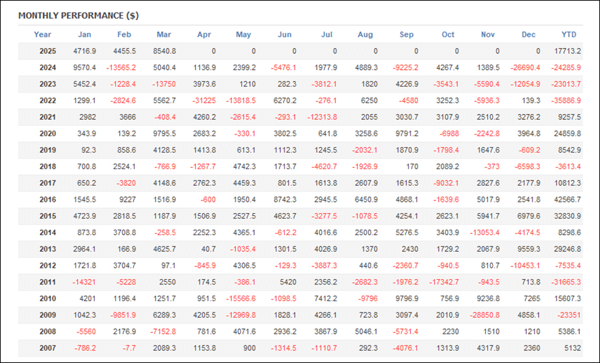Viewport: 600px width, 363px height.
Task: Select the October 2011 value -17342.7
Action: 444,282
